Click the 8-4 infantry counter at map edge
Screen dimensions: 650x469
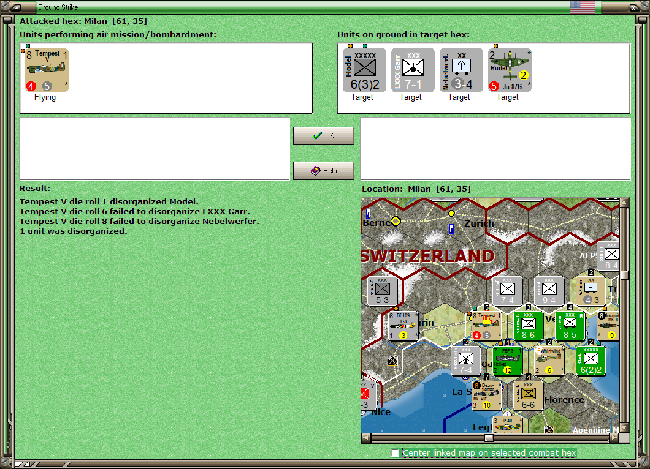tap(608, 256)
